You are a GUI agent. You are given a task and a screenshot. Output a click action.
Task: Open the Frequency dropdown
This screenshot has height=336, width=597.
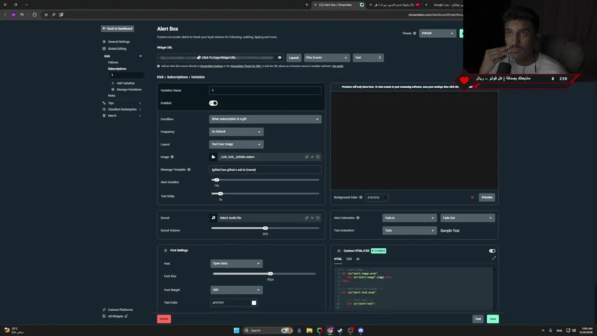236,132
